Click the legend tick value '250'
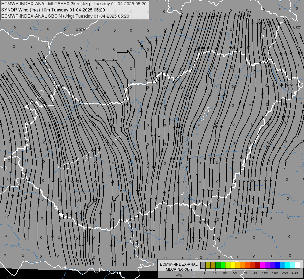 pos(285,273)
